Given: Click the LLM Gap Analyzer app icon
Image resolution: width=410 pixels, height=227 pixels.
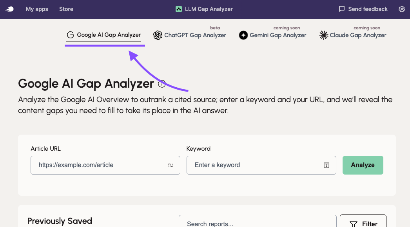Looking at the screenshot, I should 179,9.
